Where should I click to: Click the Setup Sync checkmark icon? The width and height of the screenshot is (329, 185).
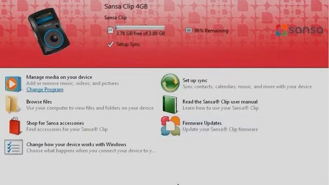[x=111, y=44]
